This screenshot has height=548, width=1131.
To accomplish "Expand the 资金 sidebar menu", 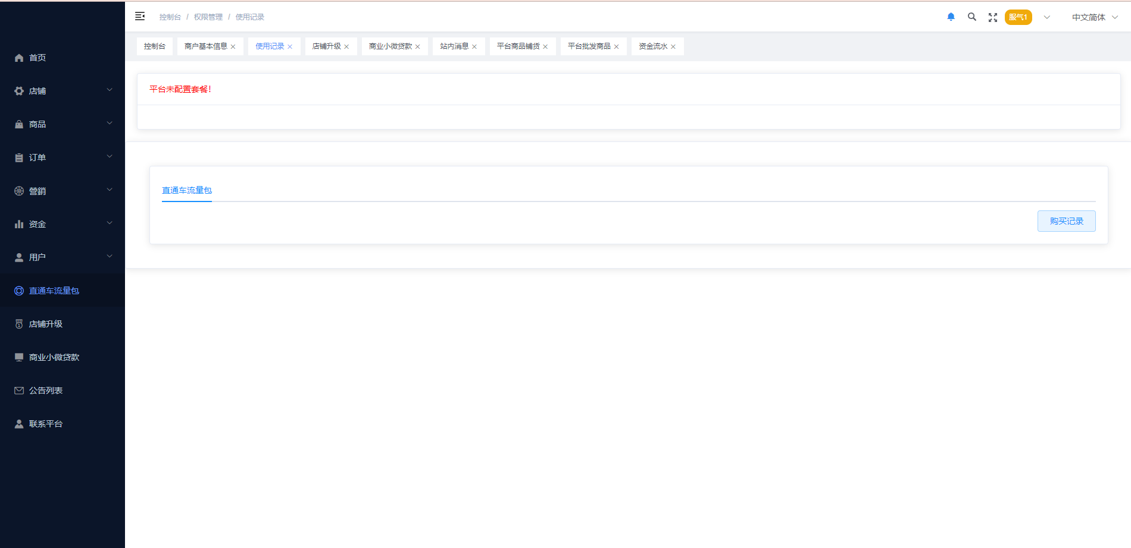I will (x=63, y=224).
